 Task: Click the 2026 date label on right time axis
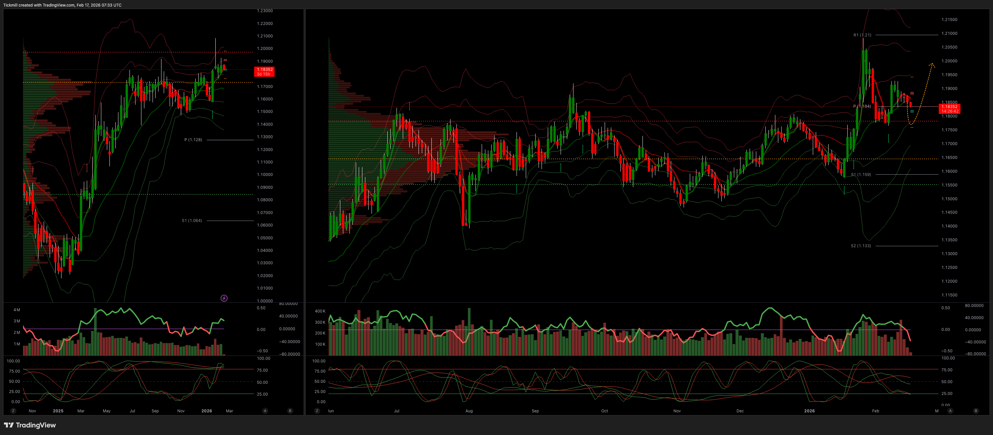809,411
